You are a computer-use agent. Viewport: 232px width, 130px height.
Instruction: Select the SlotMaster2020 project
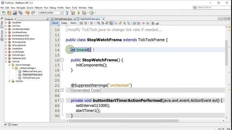tap(19, 58)
